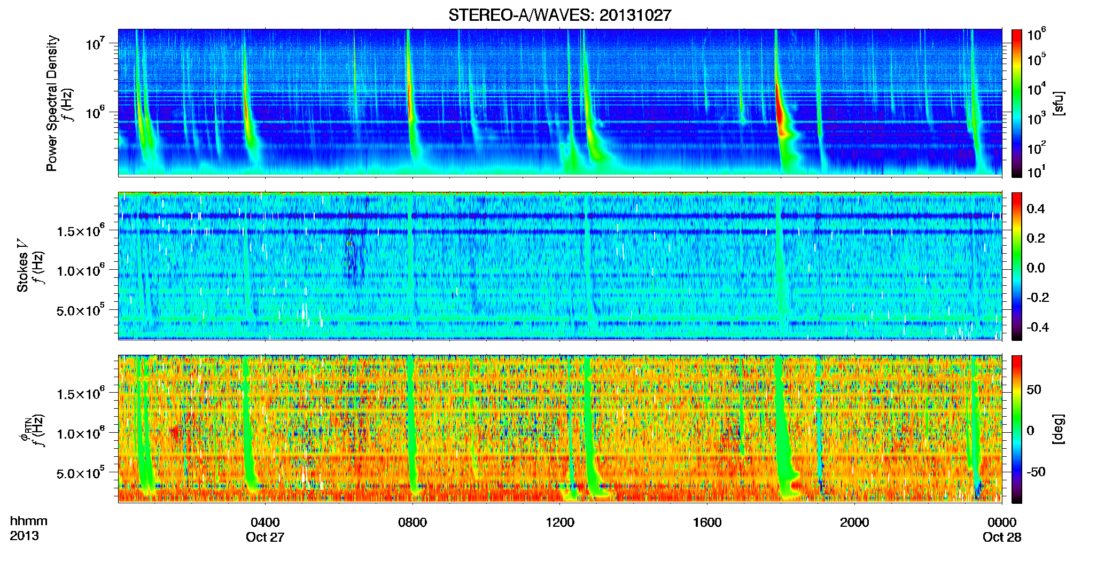
Task: Click the top panel sfu color bar
Action: point(1017,103)
